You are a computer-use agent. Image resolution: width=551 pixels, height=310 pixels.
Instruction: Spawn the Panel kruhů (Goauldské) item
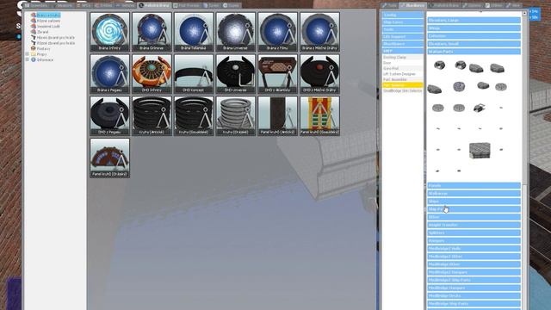pos(319,116)
